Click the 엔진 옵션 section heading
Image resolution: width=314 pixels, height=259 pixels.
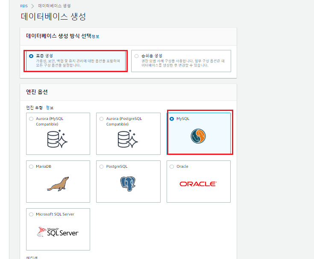pyautogui.click(x=37, y=92)
